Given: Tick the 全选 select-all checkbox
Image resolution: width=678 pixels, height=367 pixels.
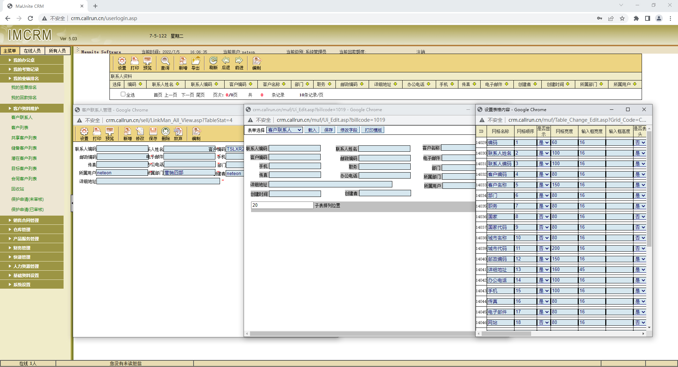Looking at the screenshot, I should click(x=123, y=94).
